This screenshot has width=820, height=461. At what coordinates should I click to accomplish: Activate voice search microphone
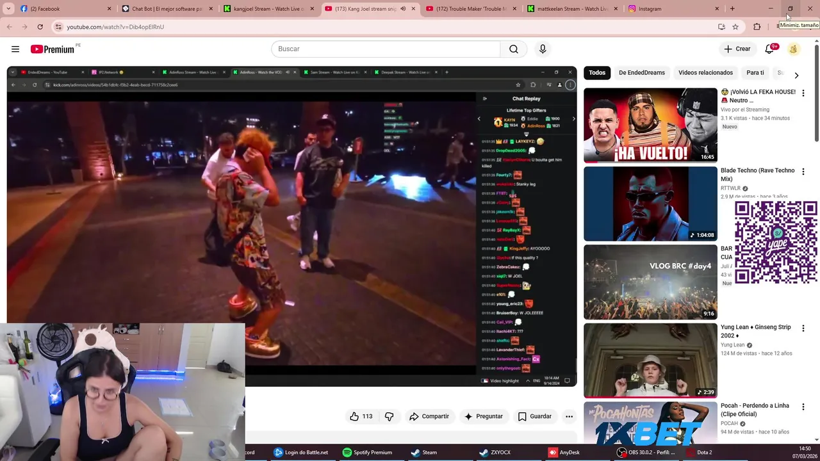pyautogui.click(x=543, y=49)
